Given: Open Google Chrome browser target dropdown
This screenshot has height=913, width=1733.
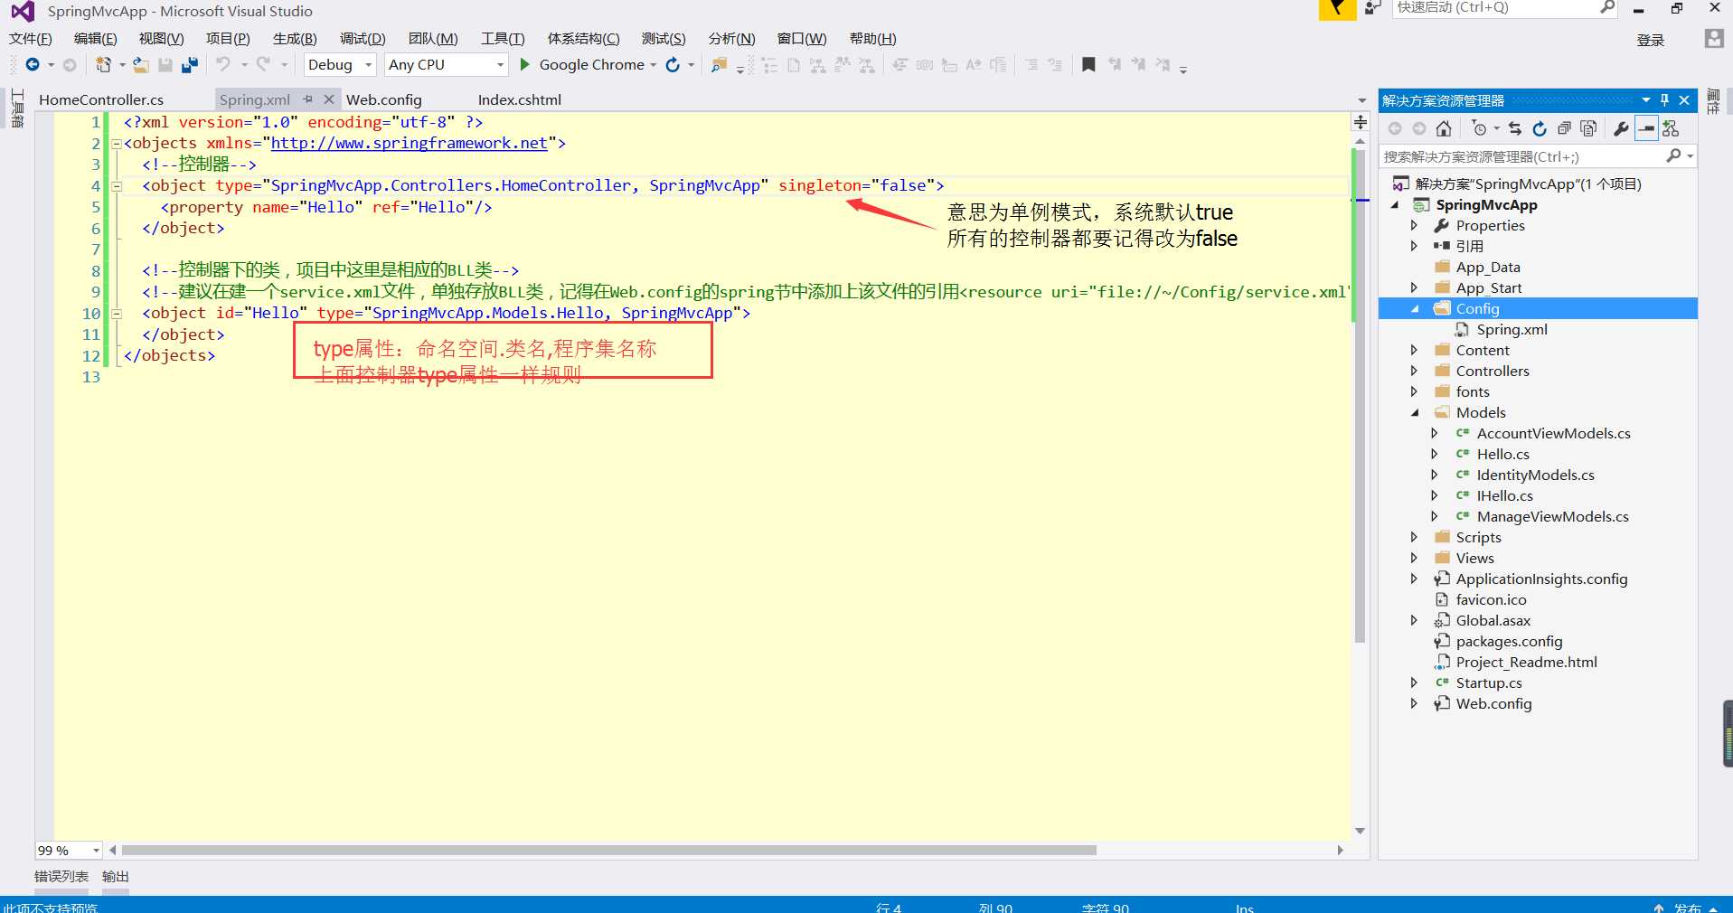Looking at the screenshot, I should tap(653, 65).
